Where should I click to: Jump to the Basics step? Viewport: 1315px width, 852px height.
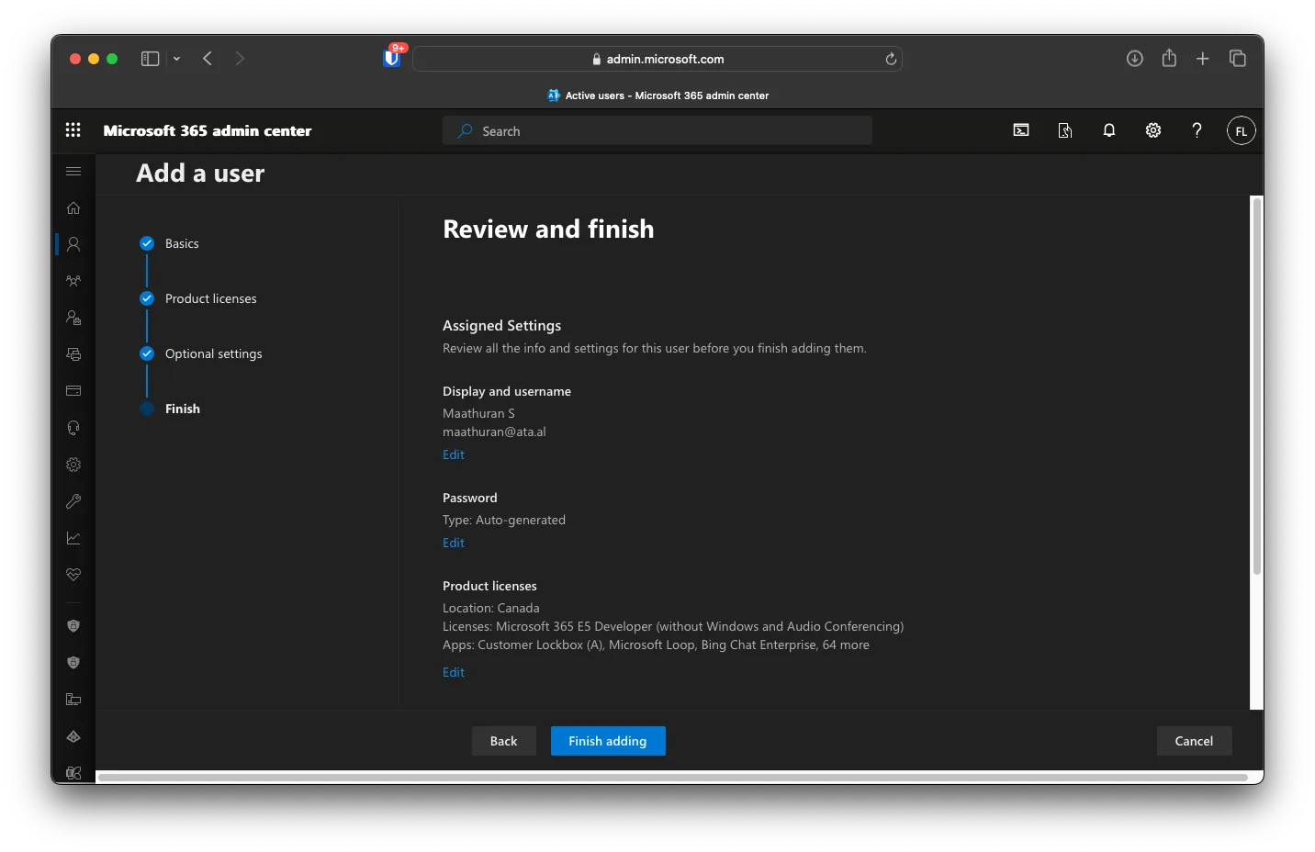point(182,243)
